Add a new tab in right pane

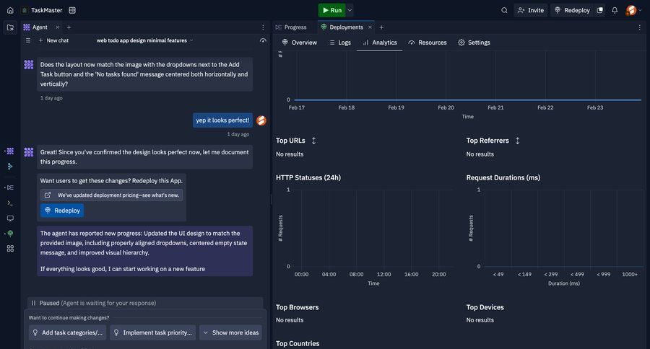pyautogui.click(x=381, y=27)
